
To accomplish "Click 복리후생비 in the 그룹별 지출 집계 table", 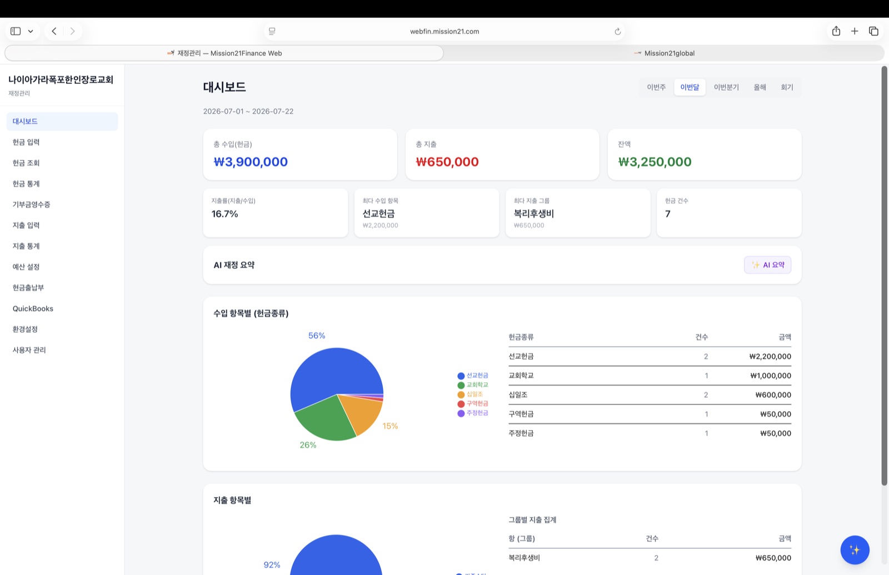I will [524, 558].
